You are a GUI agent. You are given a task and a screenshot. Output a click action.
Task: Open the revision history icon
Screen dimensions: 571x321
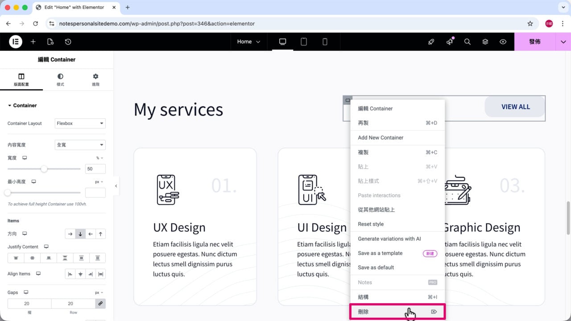point(68,41)
